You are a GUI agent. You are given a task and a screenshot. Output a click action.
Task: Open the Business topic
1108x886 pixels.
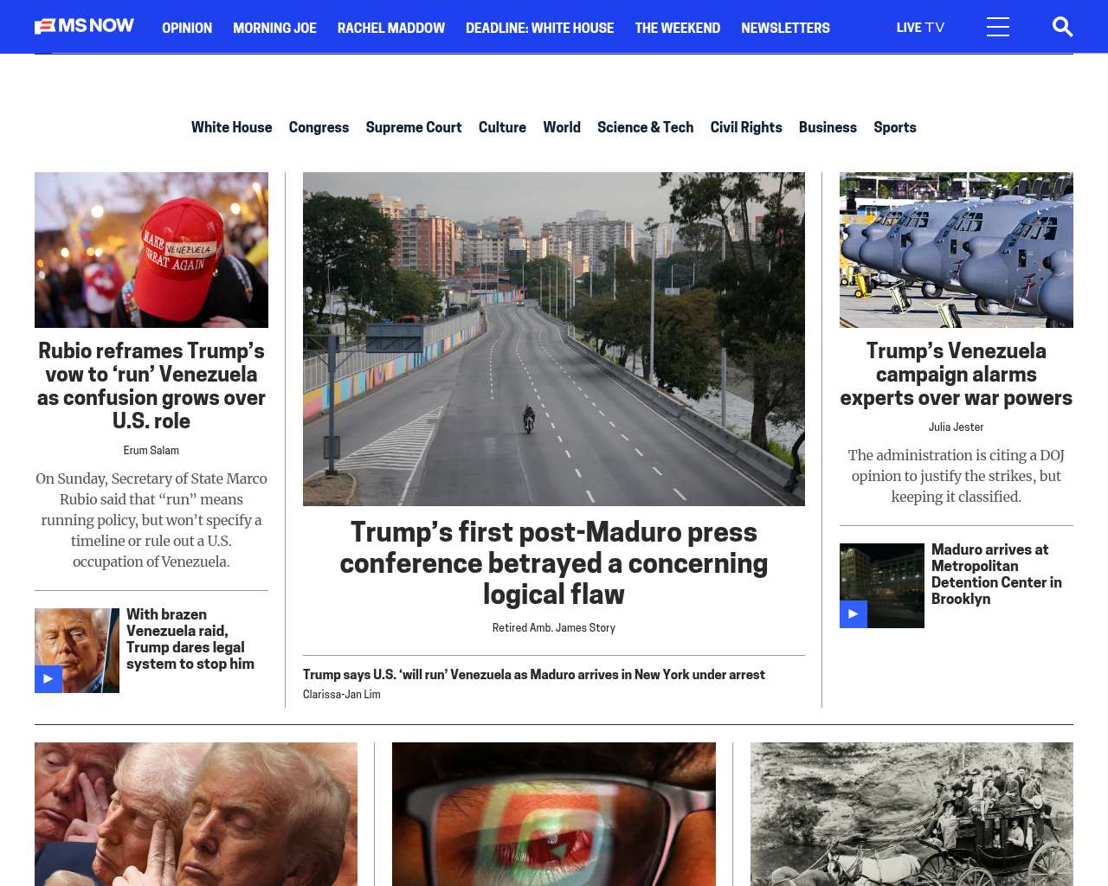[828, 127]
